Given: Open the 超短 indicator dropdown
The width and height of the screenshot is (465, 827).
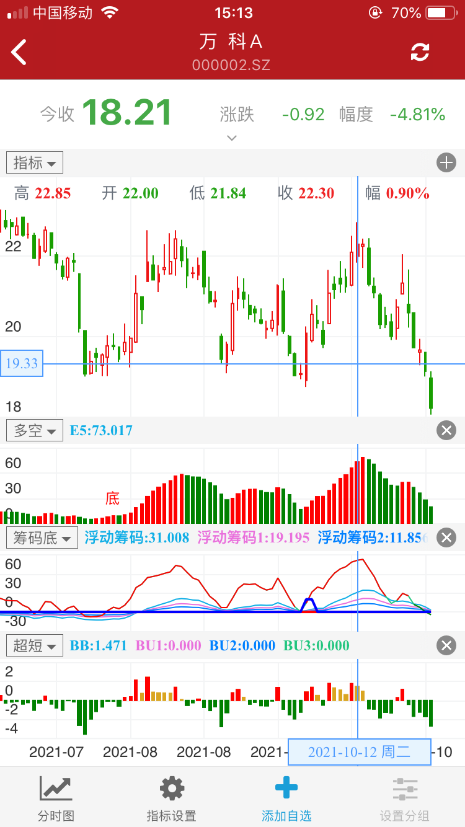Looking at the screenshot, I should point(35,645).
